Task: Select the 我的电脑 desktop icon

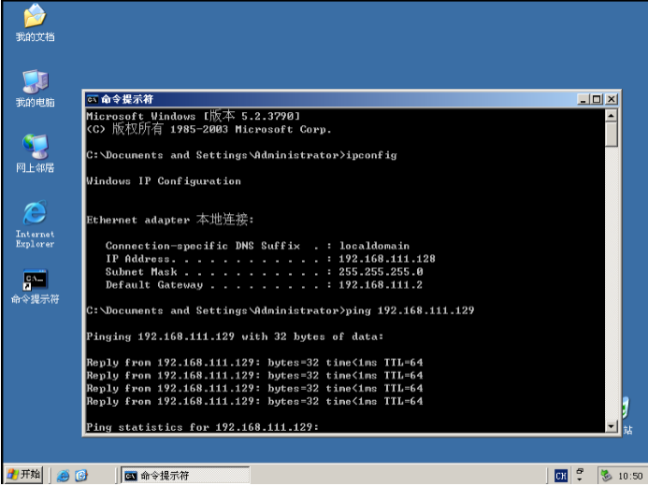Action: point(35,89)
